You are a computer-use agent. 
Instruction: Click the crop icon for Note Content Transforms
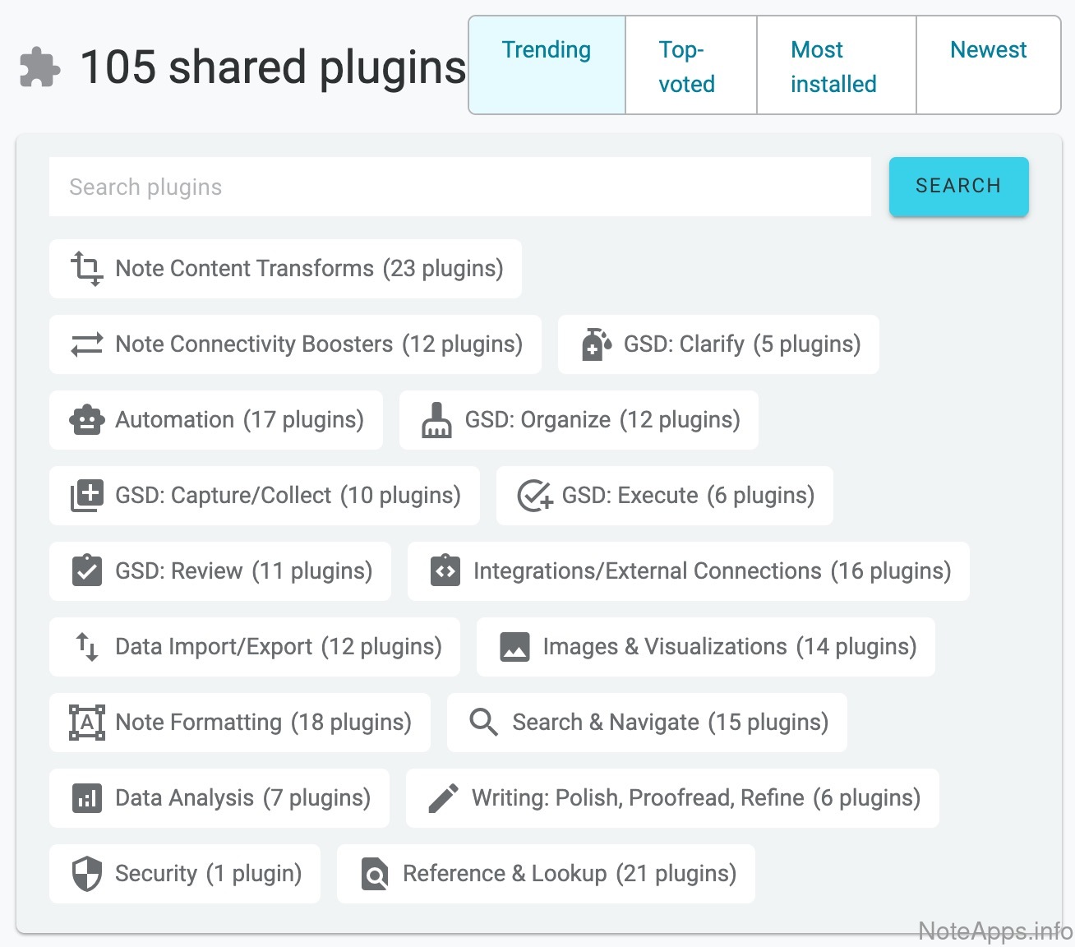click(x=86, y=269)
